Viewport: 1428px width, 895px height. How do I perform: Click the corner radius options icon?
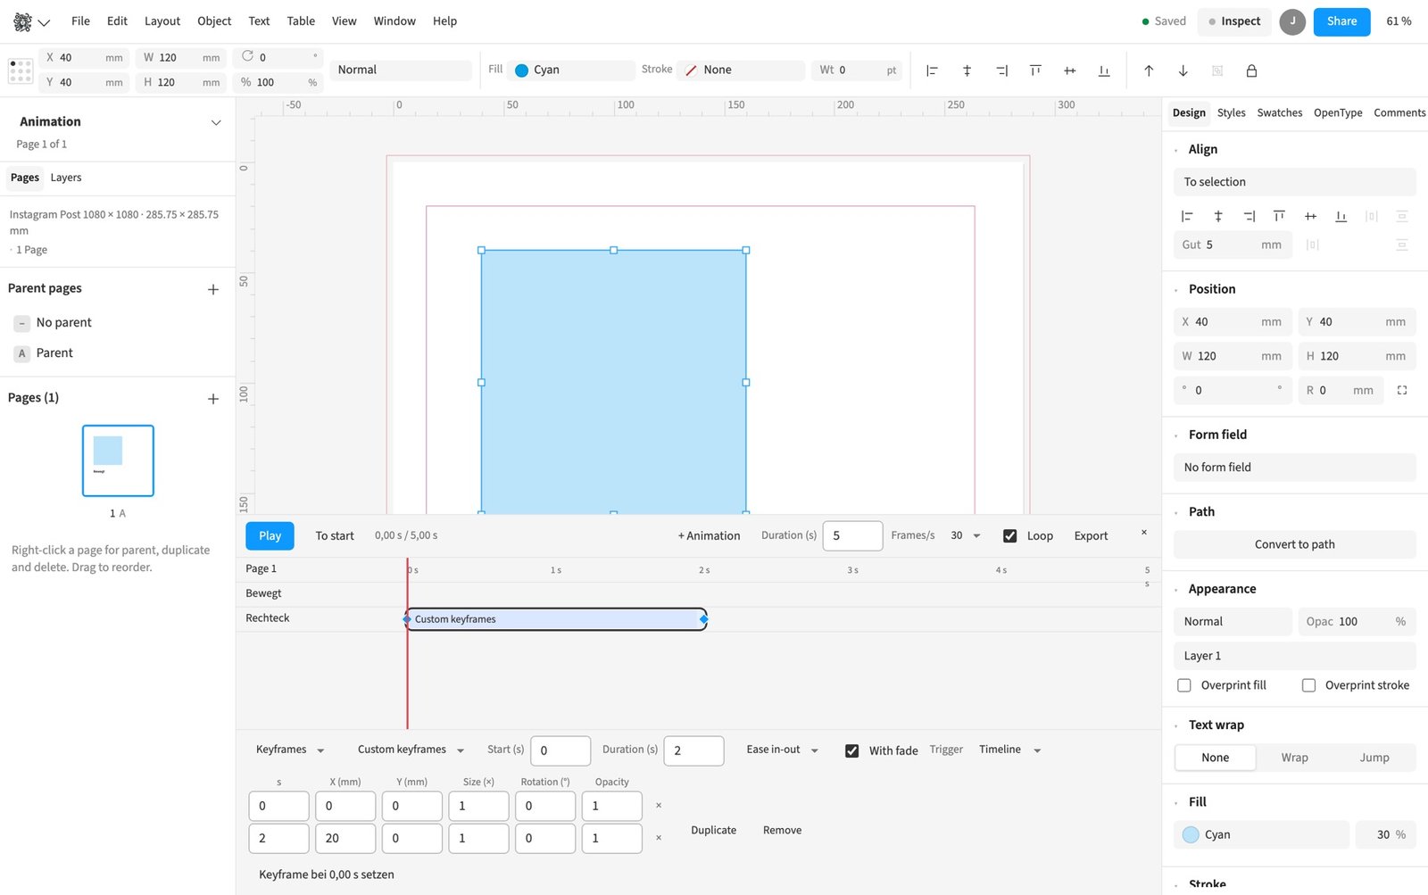pos(1402,390)
